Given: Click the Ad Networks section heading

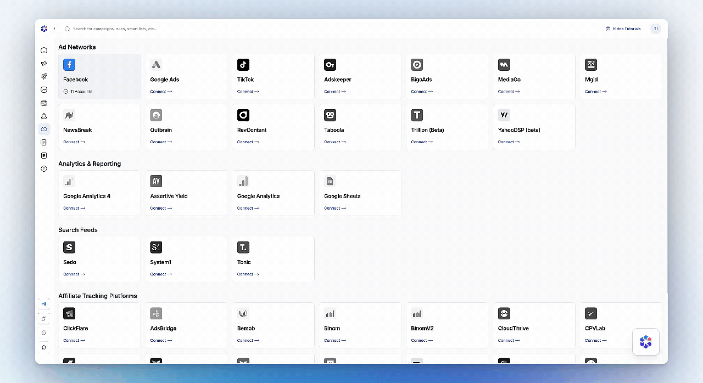Looking at the screenshot, I should 77,47.
